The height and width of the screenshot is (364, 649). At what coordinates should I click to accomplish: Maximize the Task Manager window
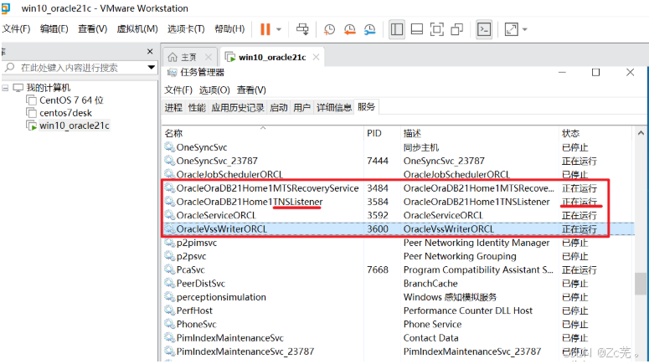[x=595, y=73]
